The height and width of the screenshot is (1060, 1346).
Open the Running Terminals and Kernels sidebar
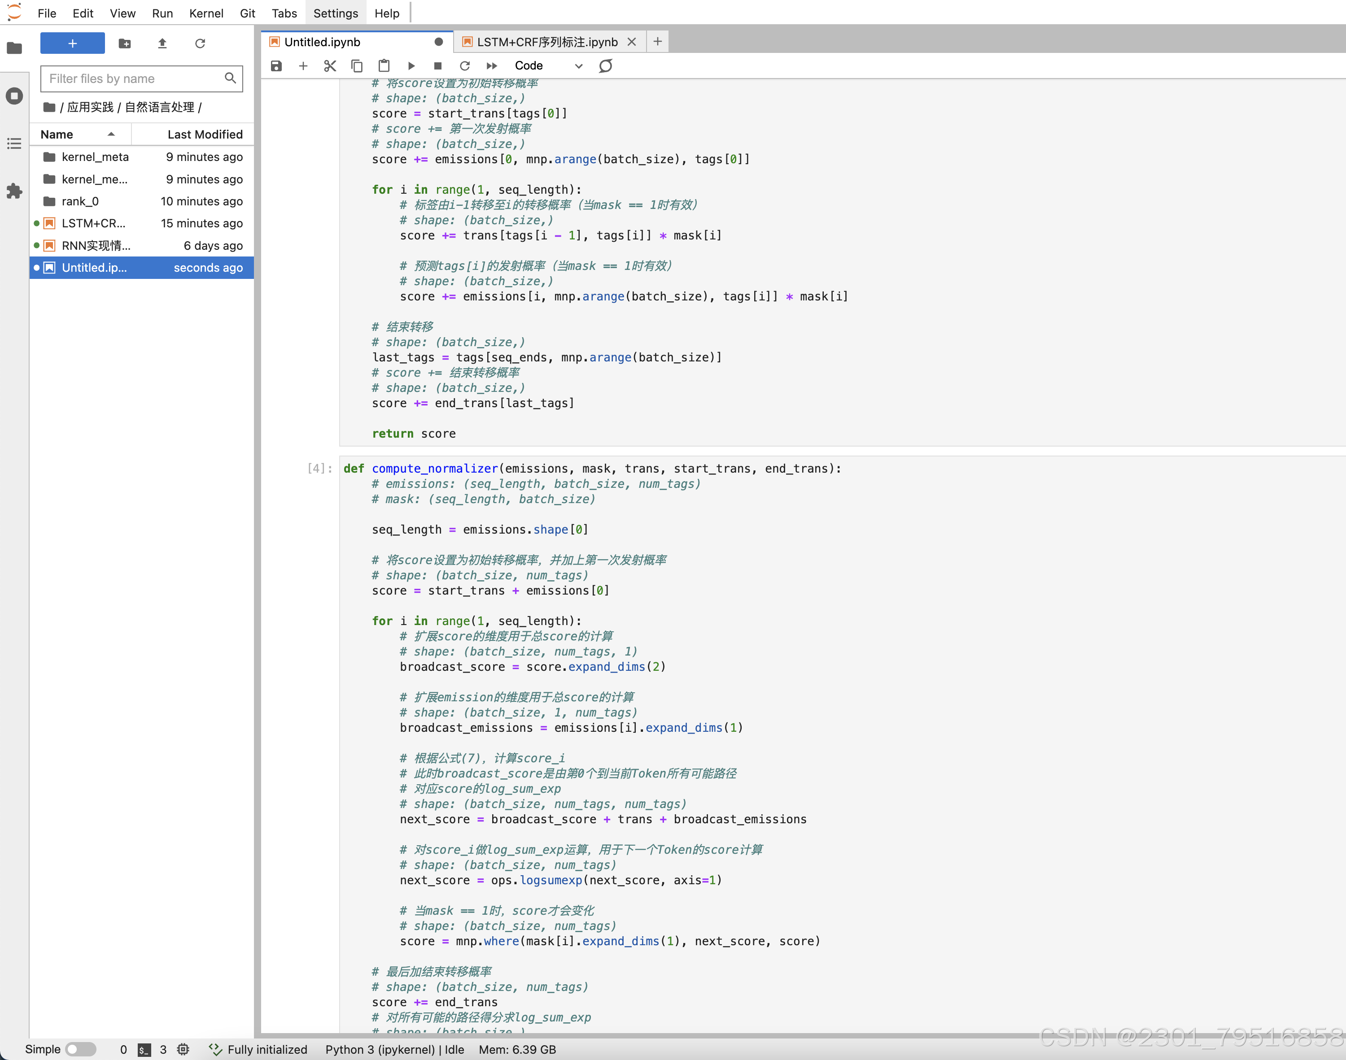click(14, 96)
